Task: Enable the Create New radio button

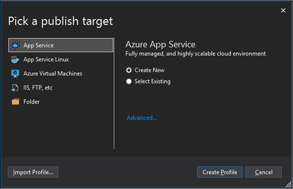Action: point(129,70)
